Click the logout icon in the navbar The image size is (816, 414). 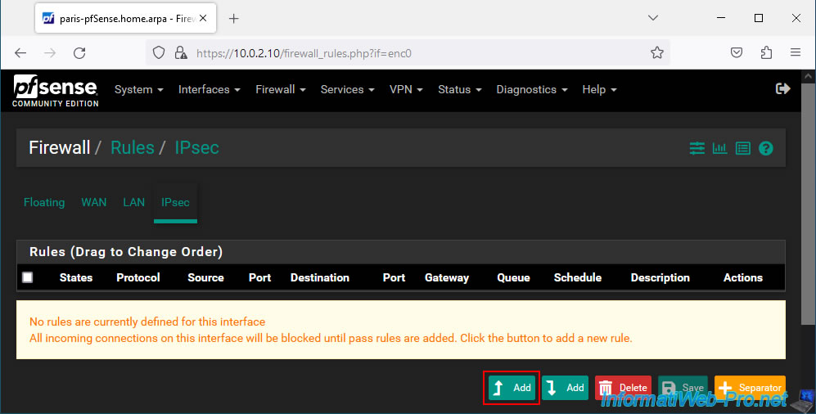point(782,89)
